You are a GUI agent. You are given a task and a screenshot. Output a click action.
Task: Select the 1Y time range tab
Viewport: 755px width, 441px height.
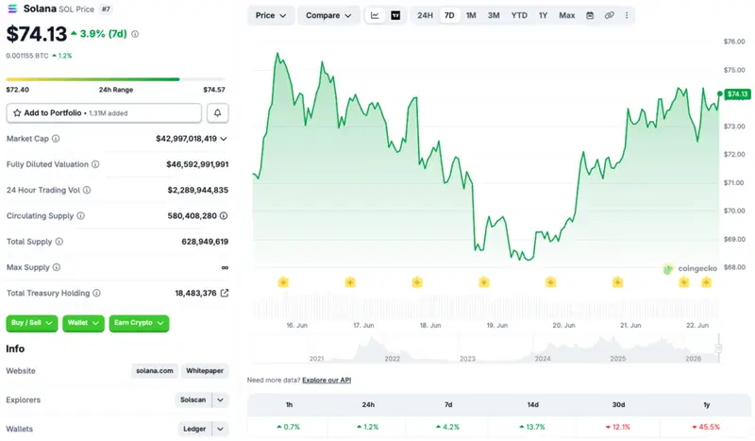544,15
